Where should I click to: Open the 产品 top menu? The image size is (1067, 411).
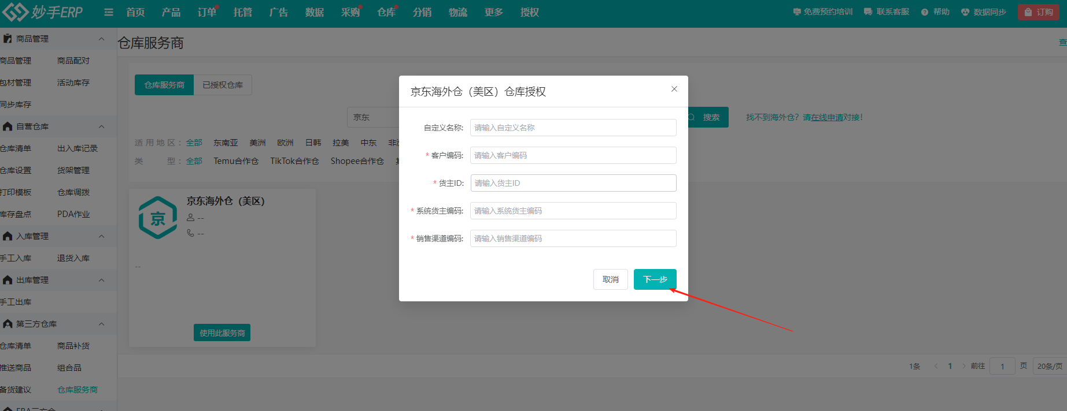pos(171,12)
